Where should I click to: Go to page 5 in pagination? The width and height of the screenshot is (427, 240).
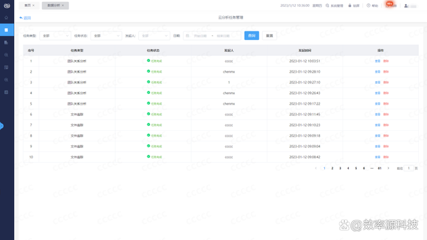(x=356, y=169)
